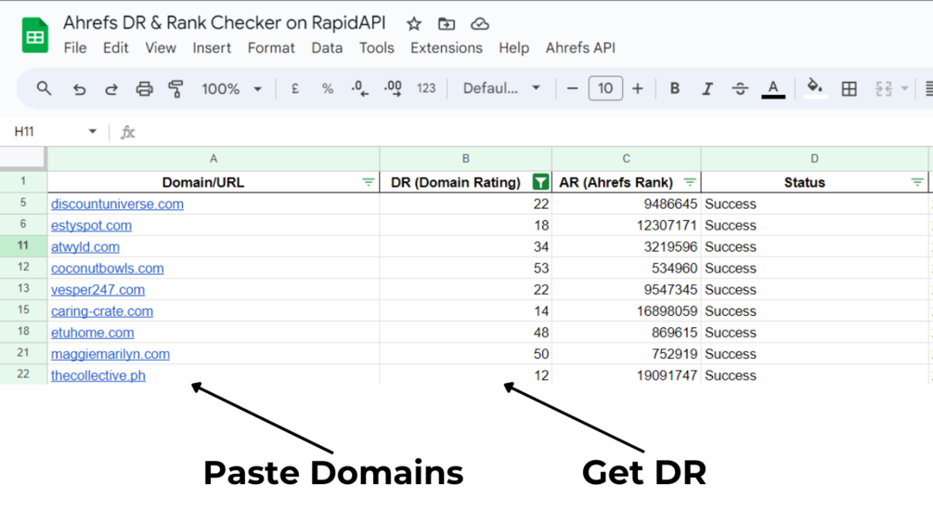Activate the paint format tool
This screenshot has width=933, height=525.
pyautogui.click(x=175, y=88)
